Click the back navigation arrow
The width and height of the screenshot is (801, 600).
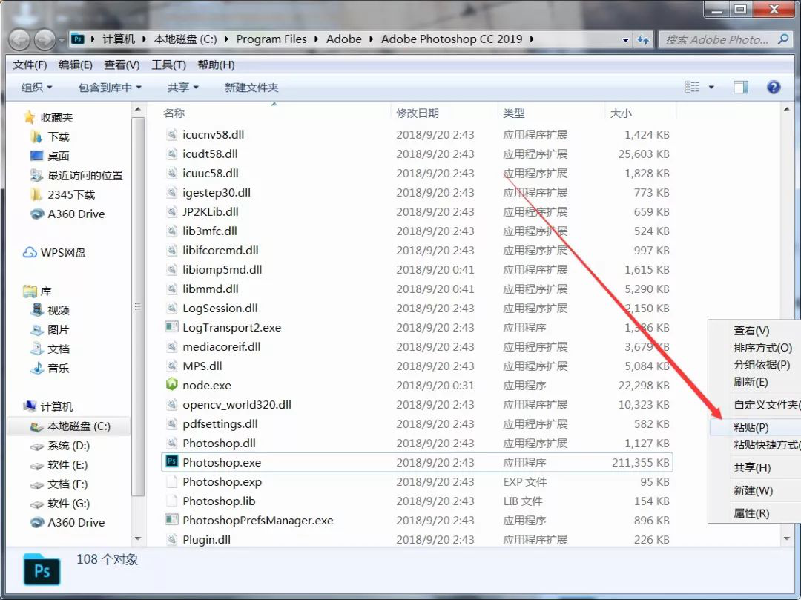coord(19,40)
